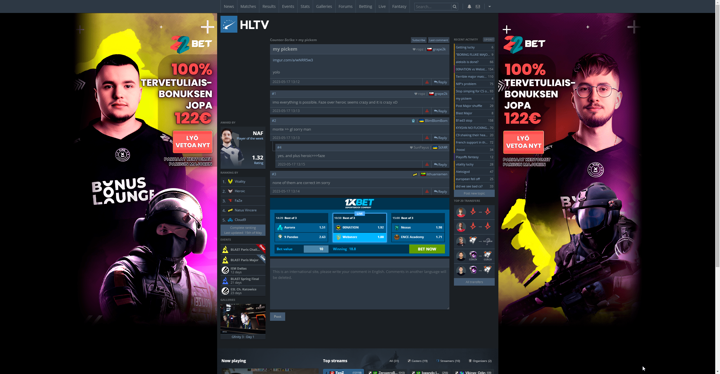This screenshot has height=374, width=720.
Task: Open the Gfinity 3 Day 1 gallery thumbnail
Action: [x=243, y=319]
